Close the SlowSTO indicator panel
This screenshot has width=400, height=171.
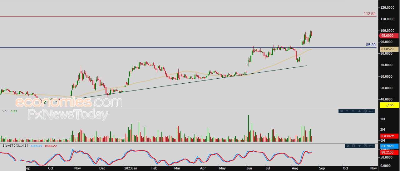pos(348,146)
